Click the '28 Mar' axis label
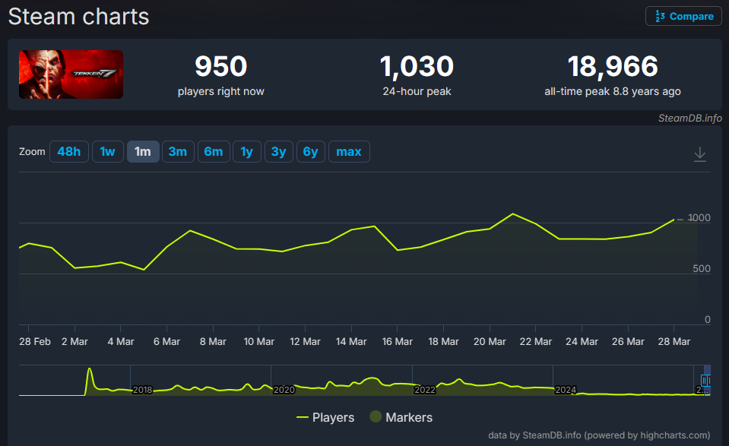The width and height of the screenshot is (729, 446). click(x=674, y=341)
